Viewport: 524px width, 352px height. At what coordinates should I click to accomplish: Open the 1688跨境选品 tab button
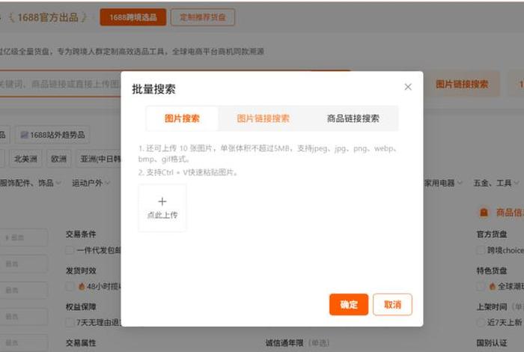(133, 17)
